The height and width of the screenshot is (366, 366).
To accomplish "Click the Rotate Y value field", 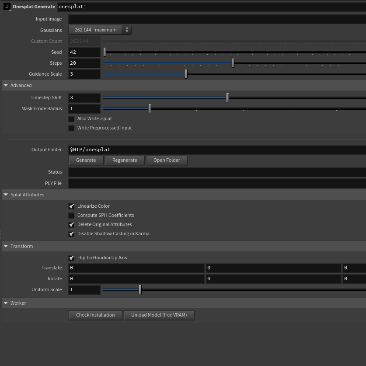I will (274, 279).
